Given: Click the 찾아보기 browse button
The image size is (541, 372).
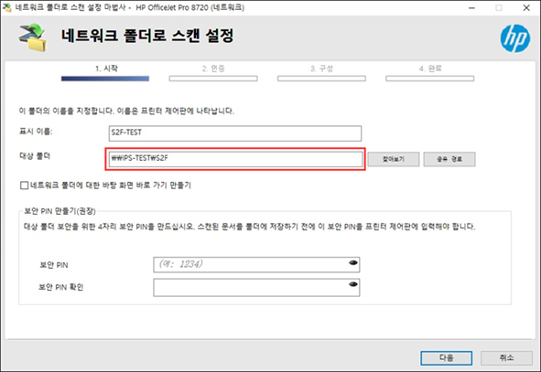Looking at the screenshot, I should [x=394, y=159].
